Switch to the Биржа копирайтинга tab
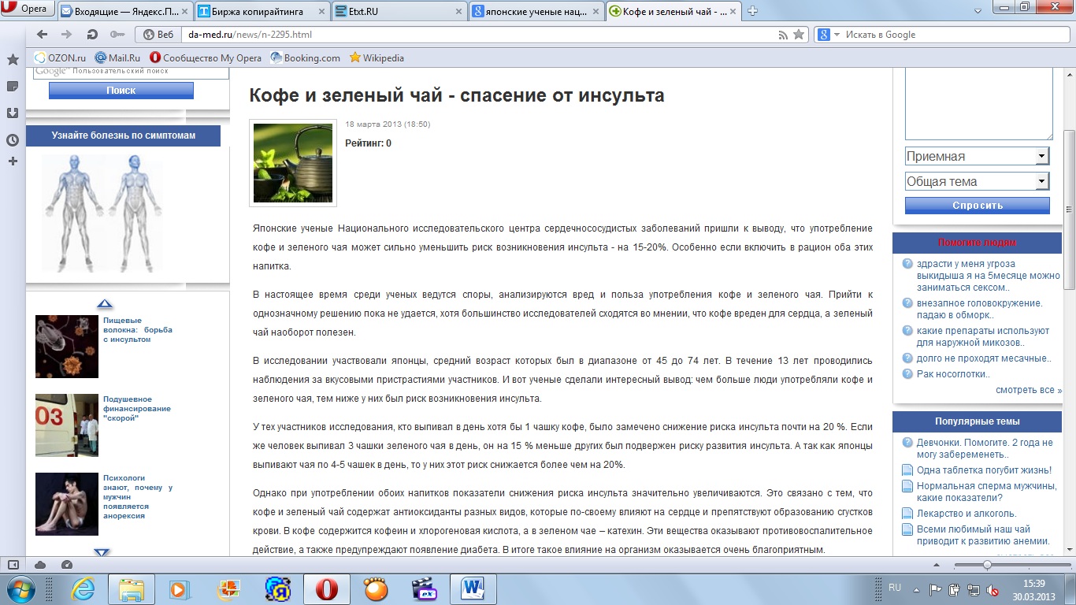Image resolution: width=1076 pixels, height=605 pixels. 260,11
